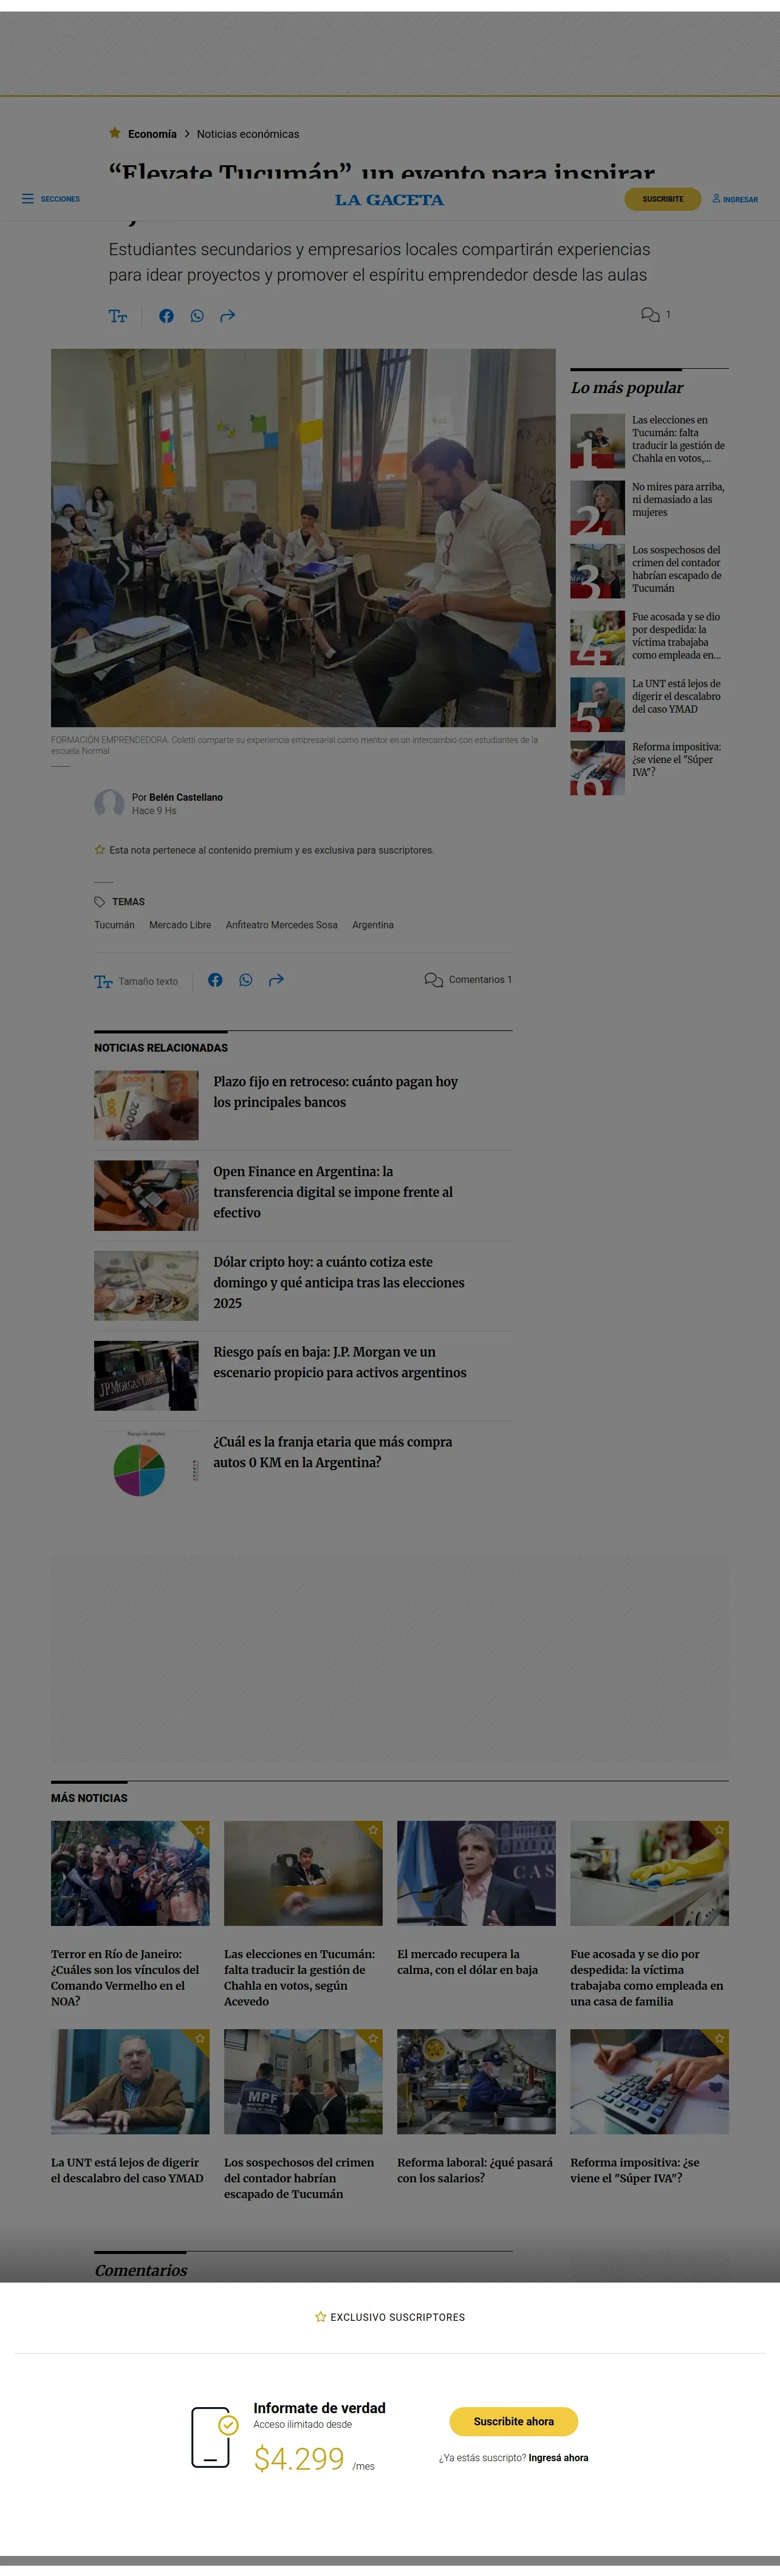This screenshot has height=2576, width=780.
Task: Click Suscribite ahora button
Action: pyautogui.click(x=513, y=2421)
